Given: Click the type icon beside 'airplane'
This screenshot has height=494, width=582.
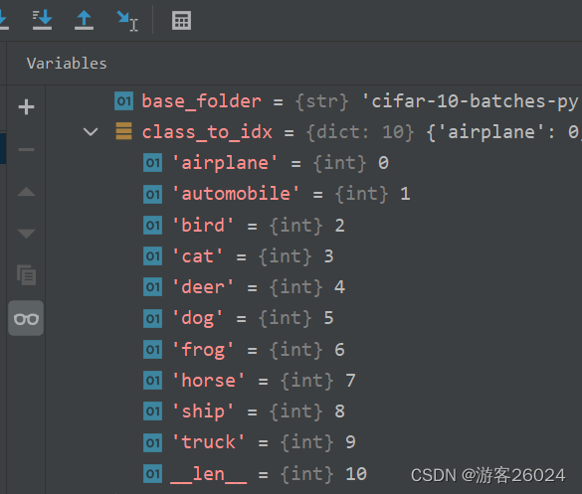Looking at the screenshot, I should click(x=152, y=163).
